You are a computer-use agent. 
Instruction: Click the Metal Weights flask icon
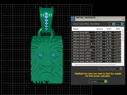(x=73, y=18)
